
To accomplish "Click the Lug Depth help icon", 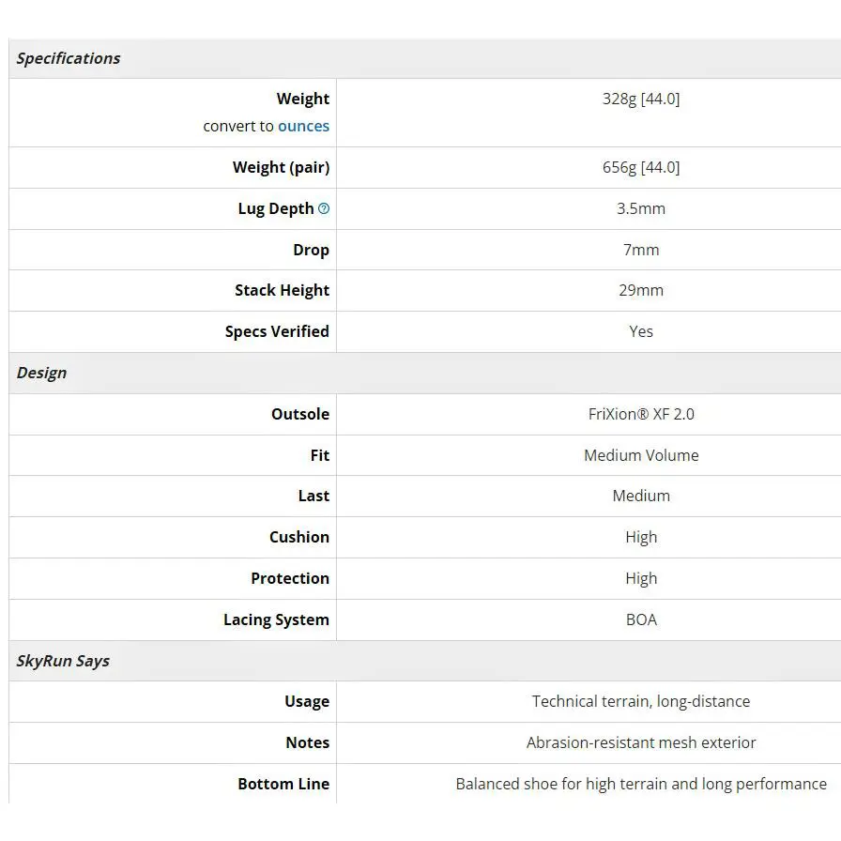I will (324, 208).
